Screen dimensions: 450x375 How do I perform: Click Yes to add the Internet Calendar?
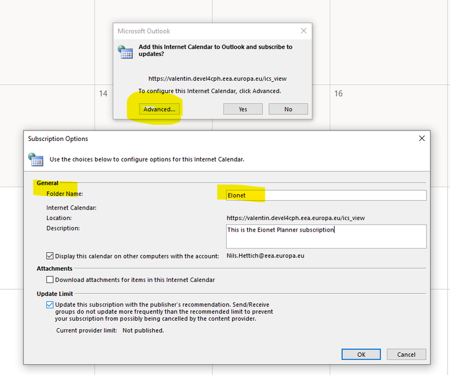tap(243, 109)
